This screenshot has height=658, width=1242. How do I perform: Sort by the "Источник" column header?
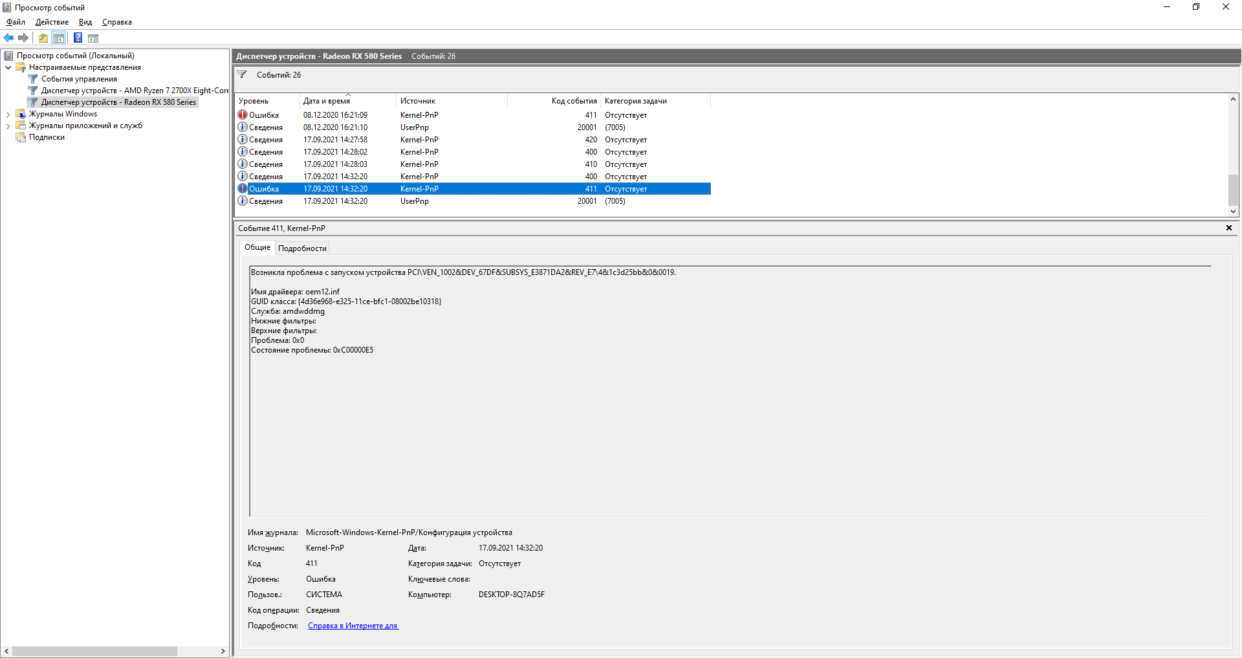click(452, 101)
